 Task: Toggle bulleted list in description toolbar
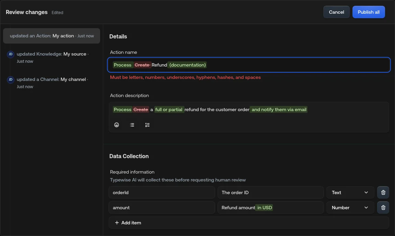132,125
